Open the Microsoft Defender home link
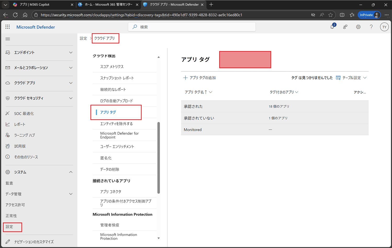This screenshot has height=248, width=392. point(36,27)
